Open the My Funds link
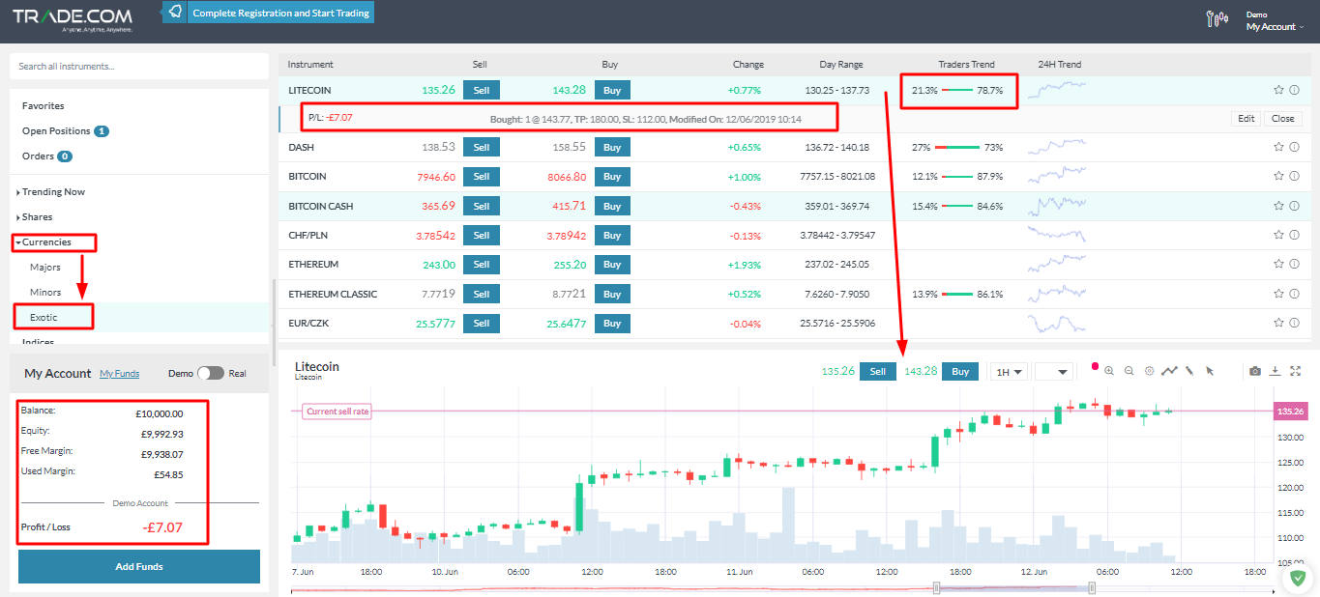 point(120,373)
